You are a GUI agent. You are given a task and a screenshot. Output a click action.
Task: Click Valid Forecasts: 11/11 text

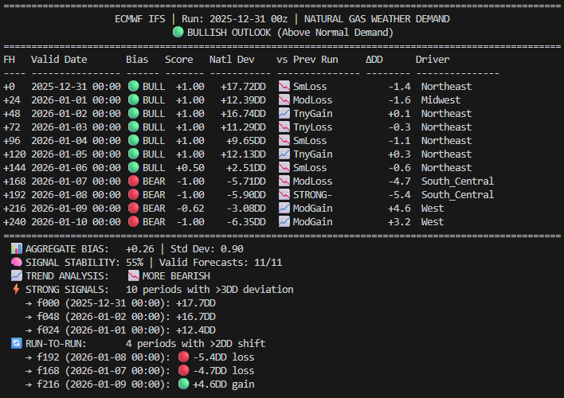[x=221, y=262]
